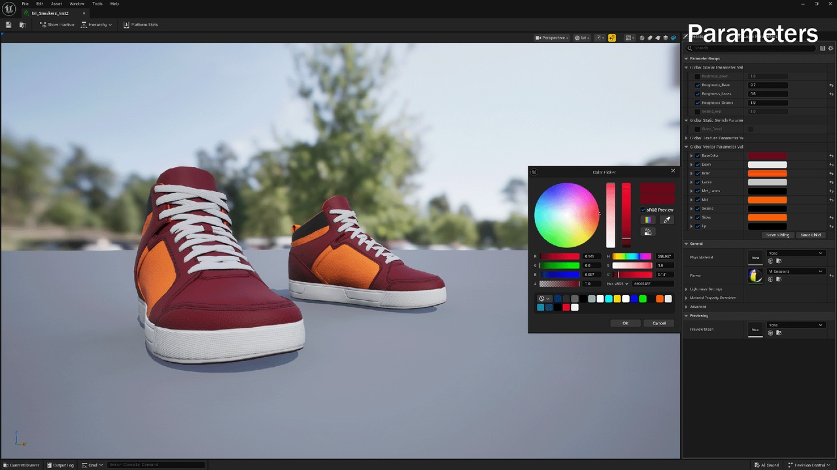Click OK in the Color Picker
Screen dimensions: 837x470
(625, 323)
